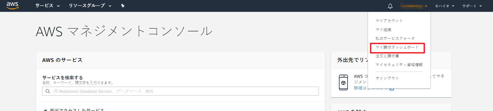Collapse the 最近アクセスしたサービス section
Screen dimensions: 493x111
pos(45,110)
